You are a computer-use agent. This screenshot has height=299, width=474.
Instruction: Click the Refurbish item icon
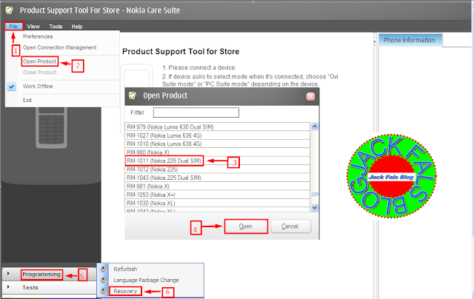pos(104,269)
